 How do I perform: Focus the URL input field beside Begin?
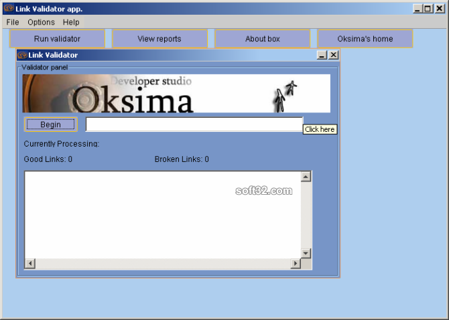[x=194, y=125]
